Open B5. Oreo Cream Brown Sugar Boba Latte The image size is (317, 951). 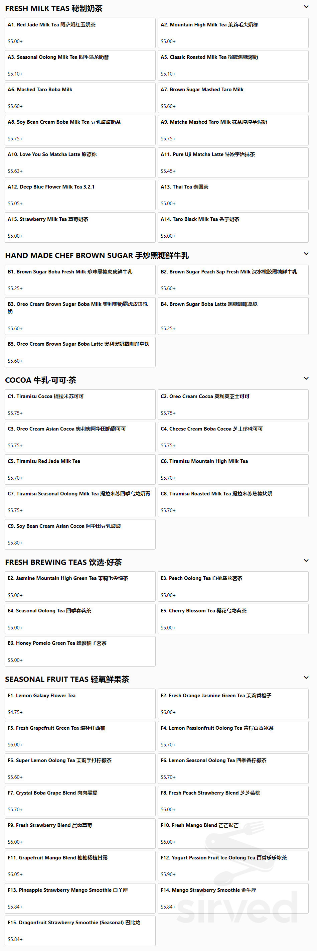point(80,352)
